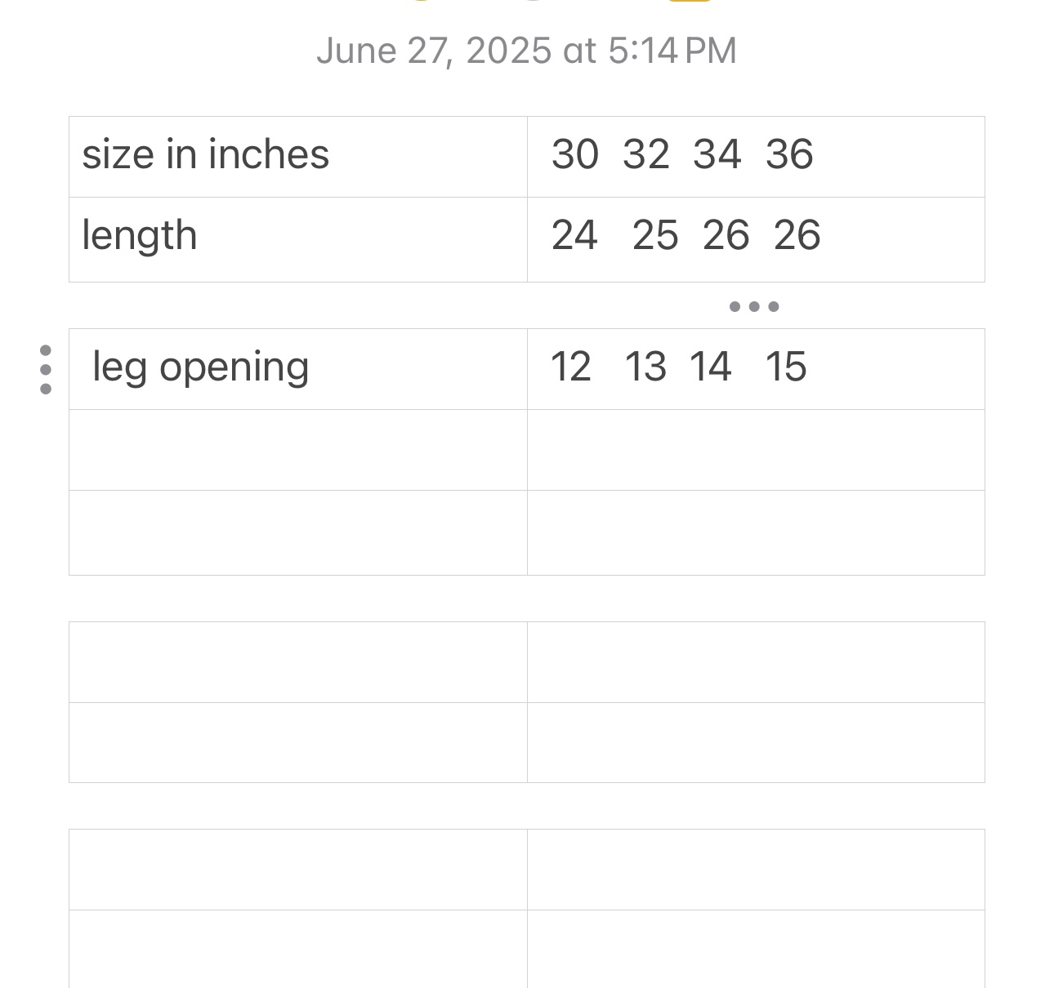Viewport: 1054px width, 988px height.
Task: Click empty cell directly below leg opening
Action: pos(297,449)
